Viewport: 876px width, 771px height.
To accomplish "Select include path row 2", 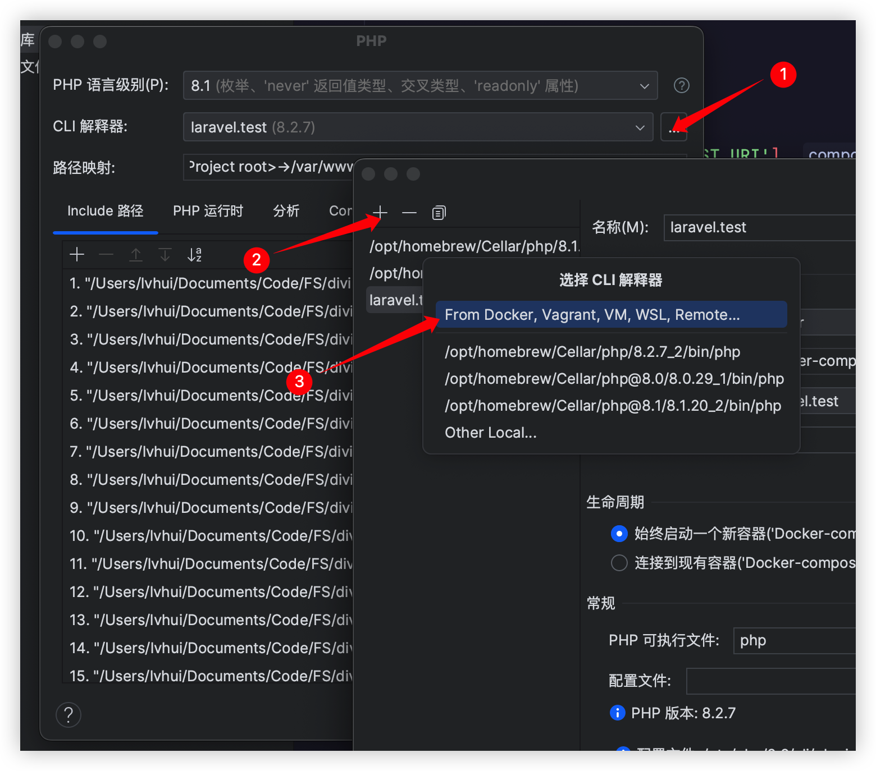I will 208,311.
